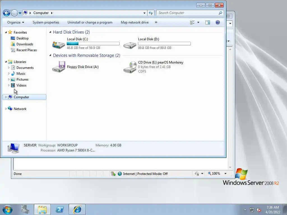Viewport: 287px width, 215px height.
Task: Open the IE zoom level dropdown arrow
Action: tap(226, 174)
